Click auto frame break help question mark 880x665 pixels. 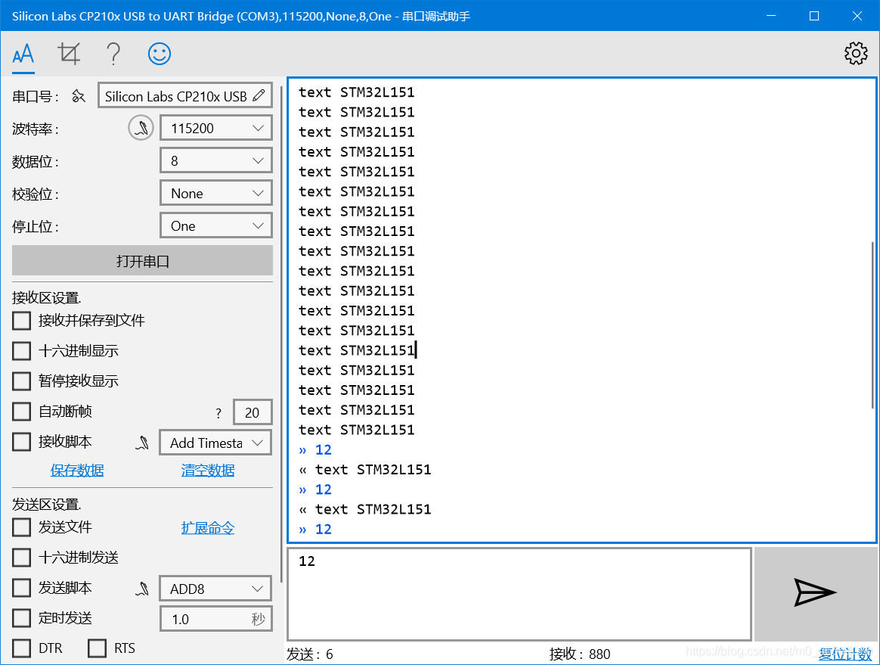pos(218,414)
